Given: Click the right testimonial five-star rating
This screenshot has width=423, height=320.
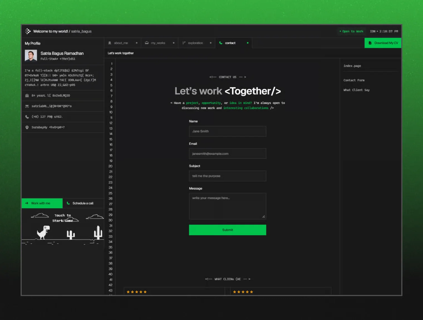Looking at the screenshot, I should 243,292.
